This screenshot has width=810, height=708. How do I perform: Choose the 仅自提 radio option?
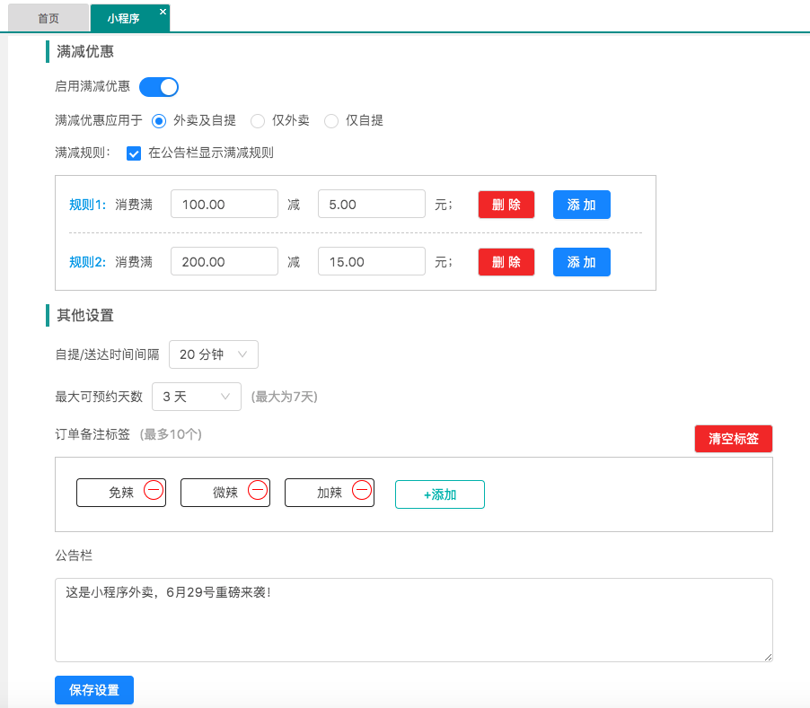point(331,120)
